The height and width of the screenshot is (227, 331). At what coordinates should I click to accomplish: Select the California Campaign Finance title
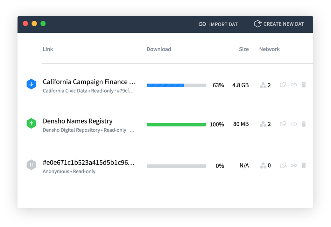click(x=89, y=82)
